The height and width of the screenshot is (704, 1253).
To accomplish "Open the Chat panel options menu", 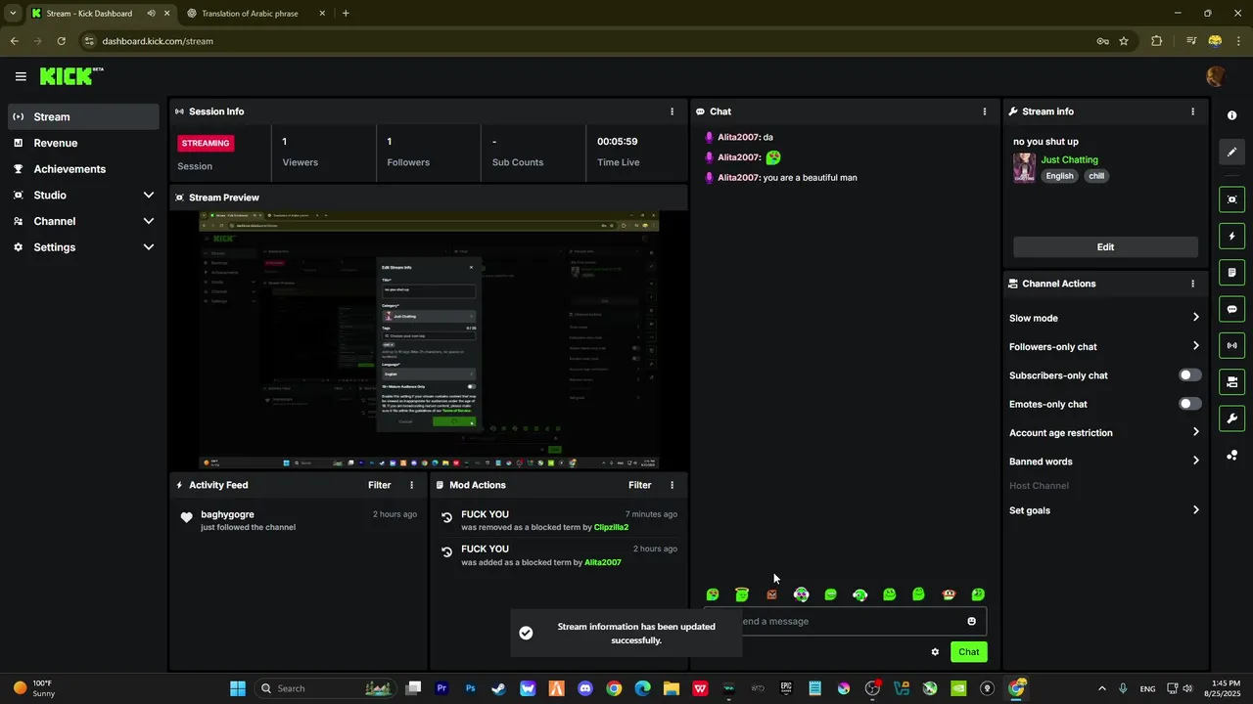I will click(985, 111).
